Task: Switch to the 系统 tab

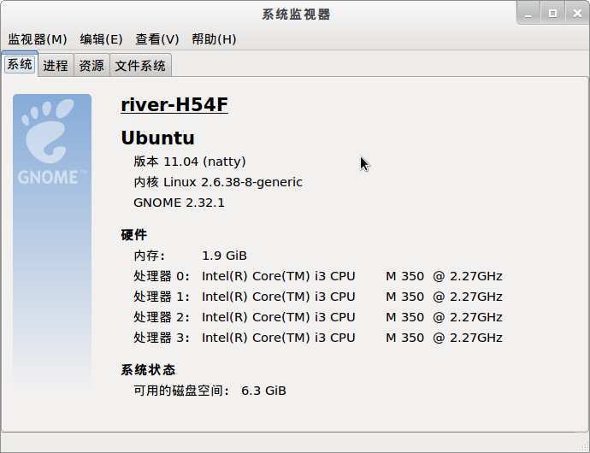Action: pyautogui.click(x=19, y=64)
